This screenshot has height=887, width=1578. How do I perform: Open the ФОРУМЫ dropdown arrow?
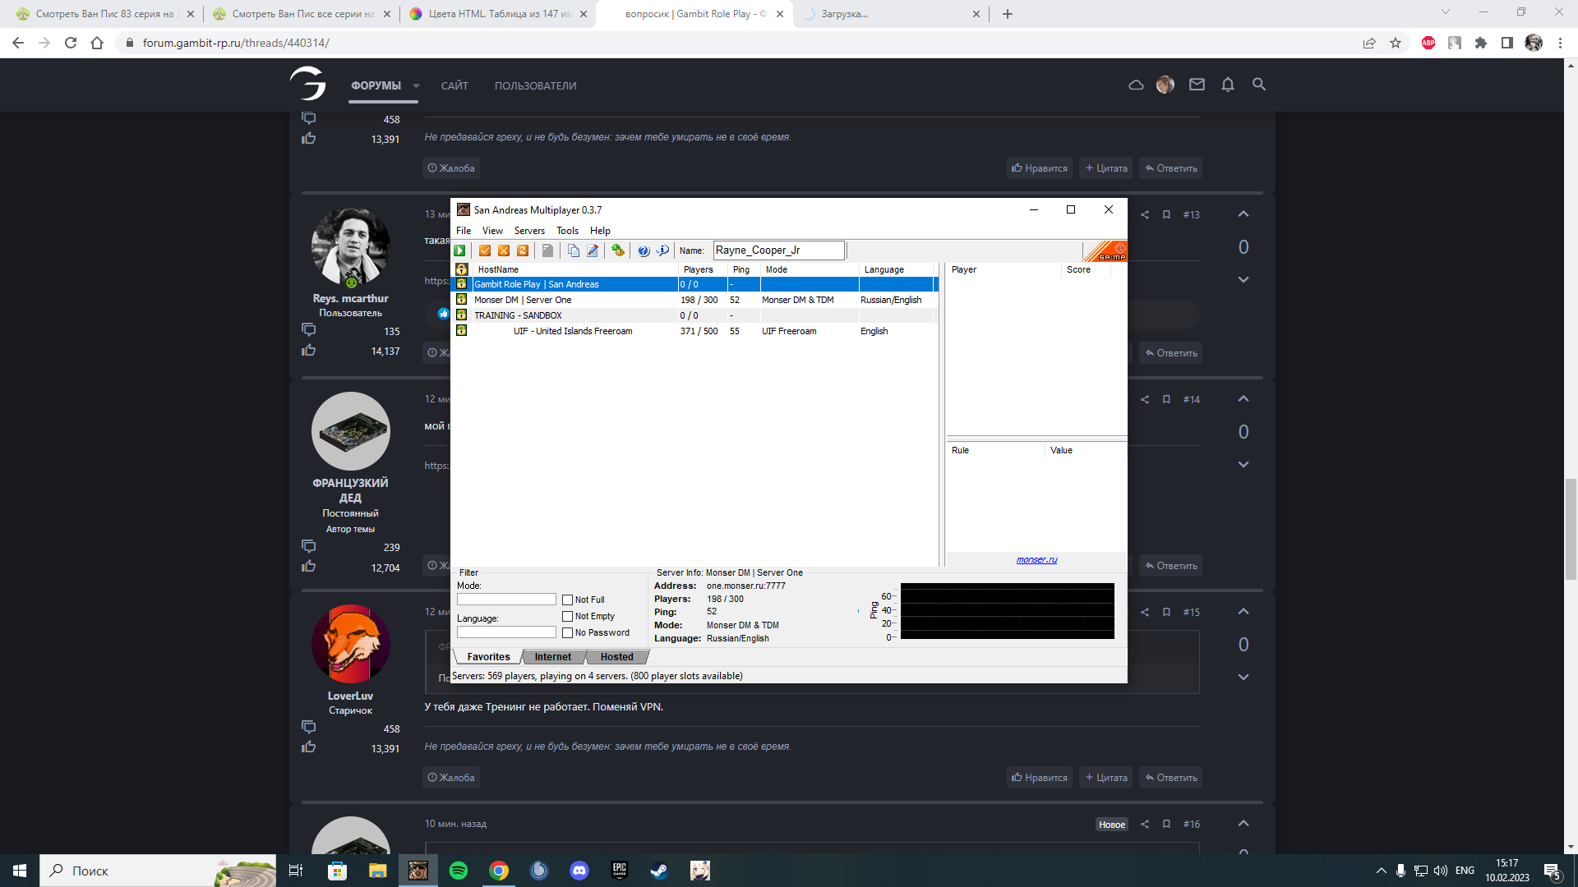click(x=416, y=85)
